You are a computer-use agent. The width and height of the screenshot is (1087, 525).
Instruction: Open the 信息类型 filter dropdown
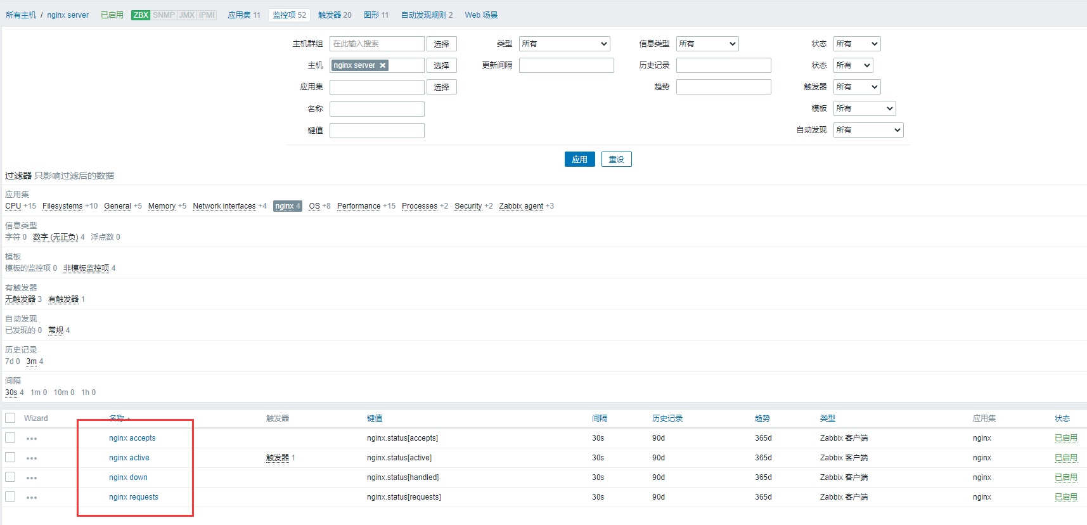pos(707,44)
